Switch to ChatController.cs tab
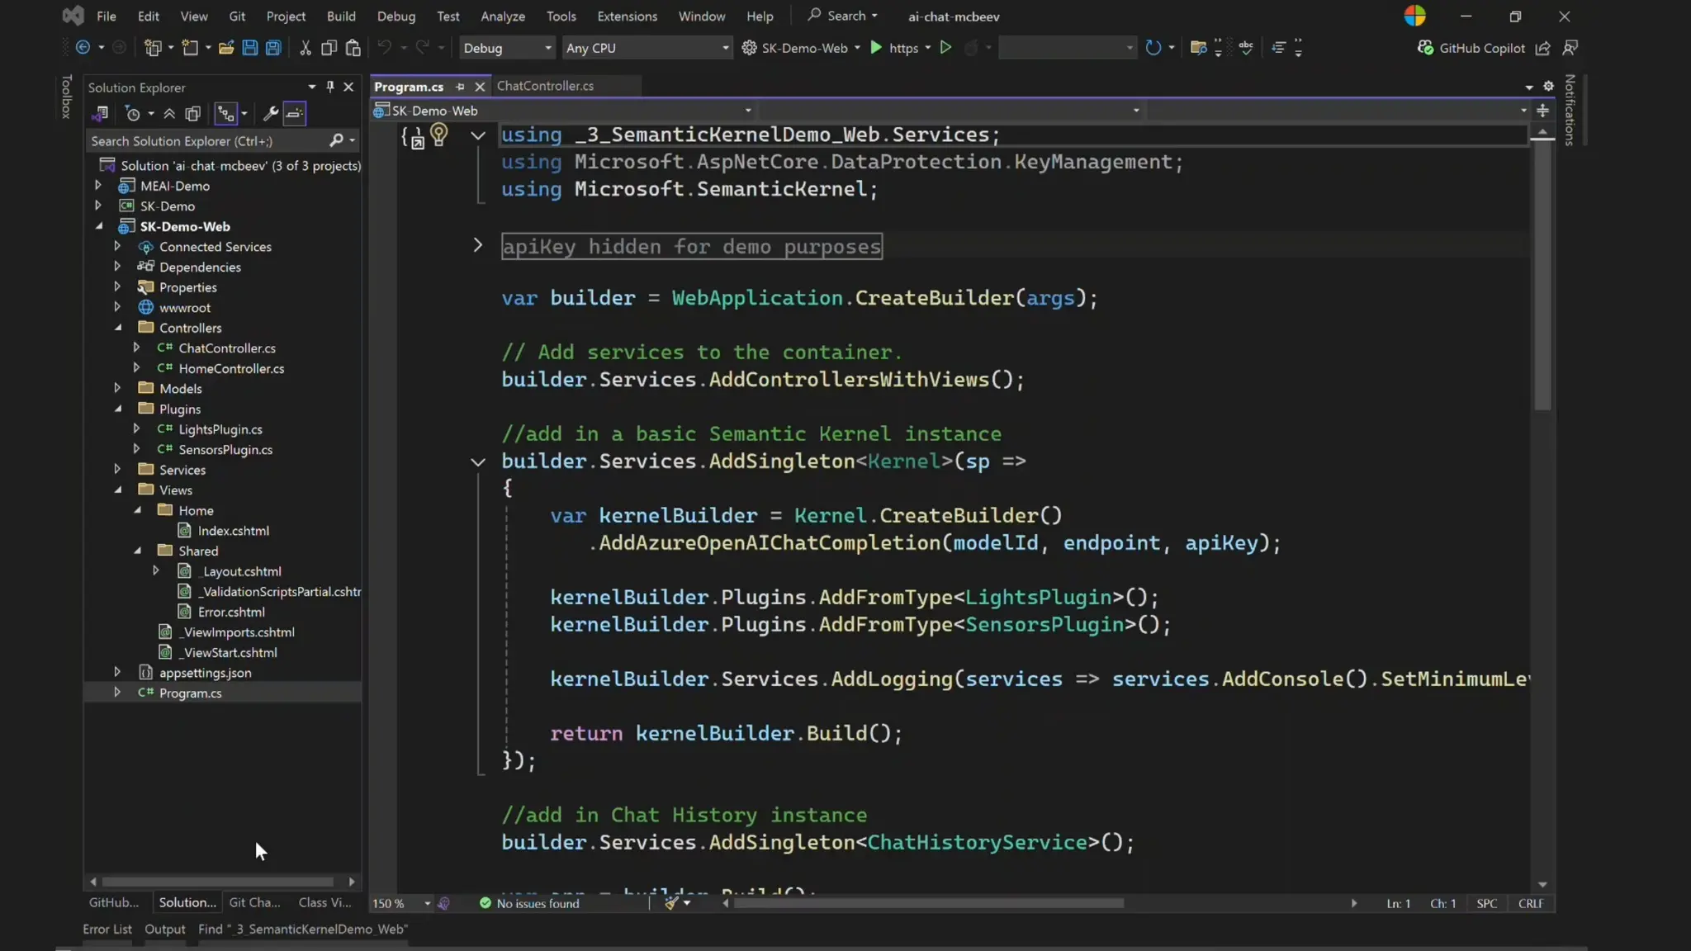This screenshot has height=951, width=1691. [x=545, y=86]
